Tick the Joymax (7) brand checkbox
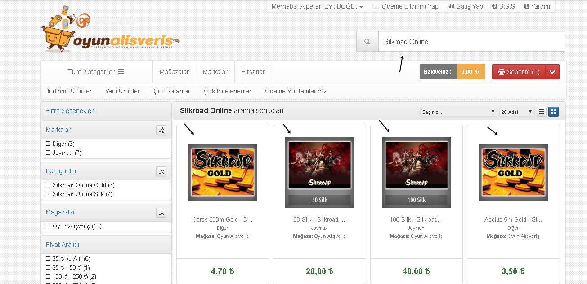Screen dimensions: 587x284 [48, 153]
